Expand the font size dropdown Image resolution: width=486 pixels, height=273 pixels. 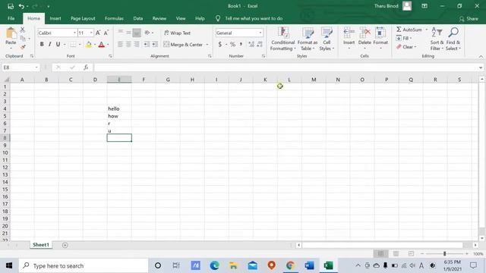[x=91, y=33]
